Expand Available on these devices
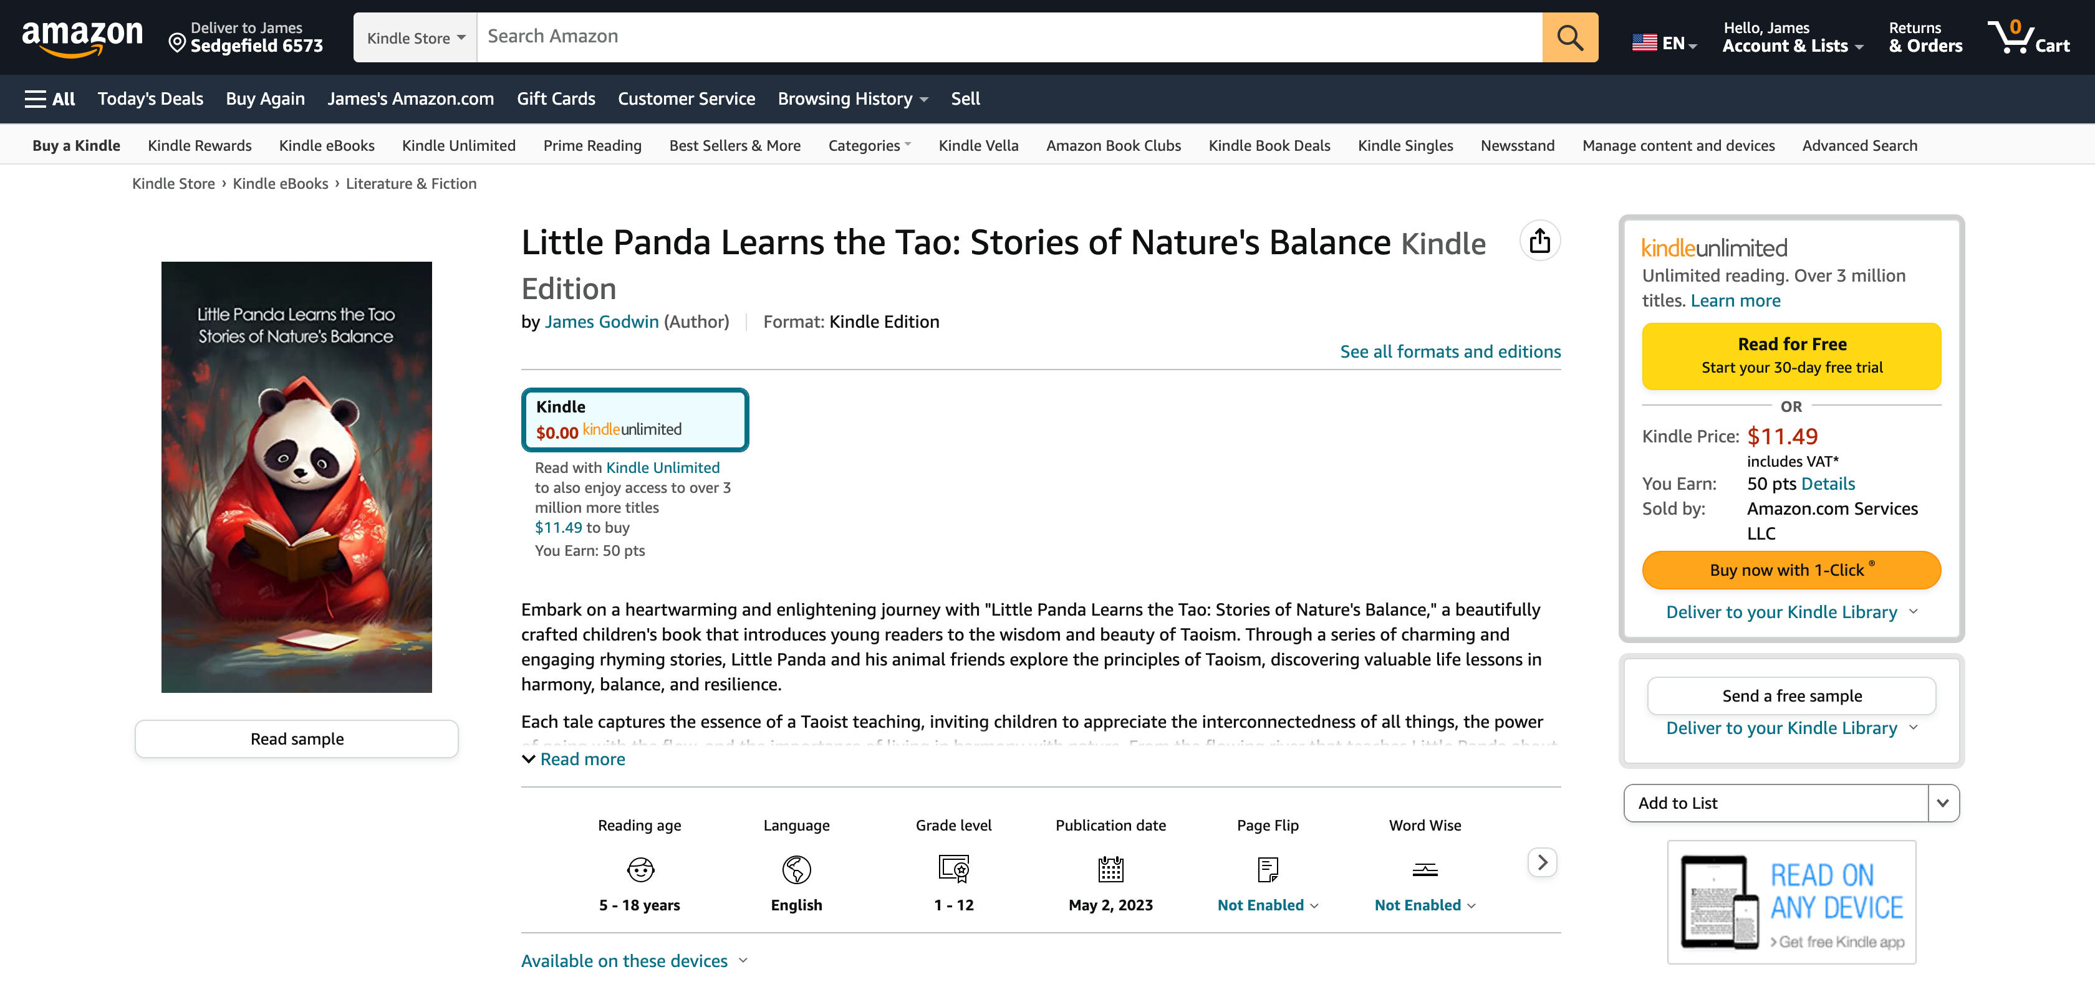The height and width of the screenshot is (982, 2095). point(633,961)
